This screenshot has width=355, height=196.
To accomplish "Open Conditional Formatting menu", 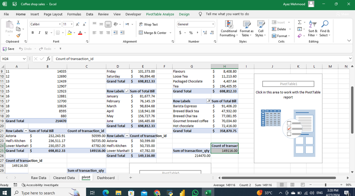I will (x=229, y=29).
